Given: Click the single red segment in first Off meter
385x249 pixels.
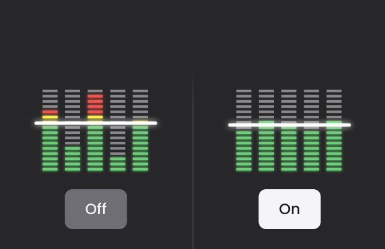Looking at the screenshot, I should coord(50,111).
